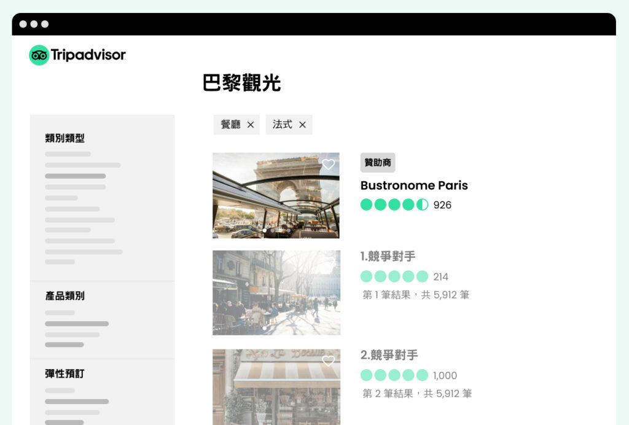Remove the 法式 filter with its X

tap(302, 125)
